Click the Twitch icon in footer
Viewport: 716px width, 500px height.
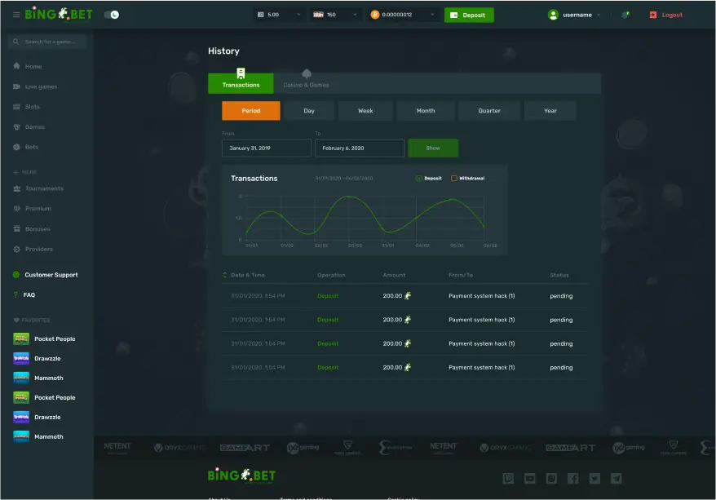coord(509,479)
